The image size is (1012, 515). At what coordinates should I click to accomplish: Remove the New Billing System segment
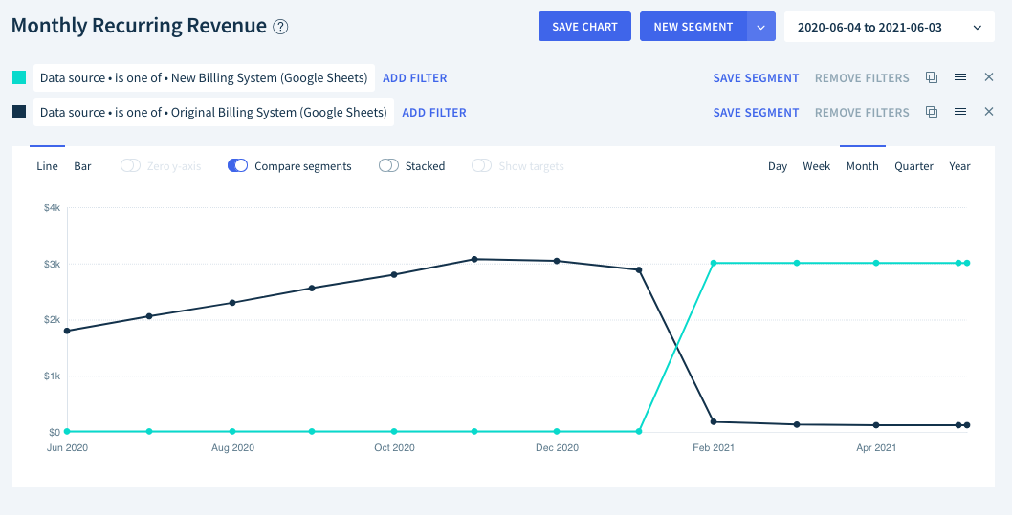click(x=989, y=77)
